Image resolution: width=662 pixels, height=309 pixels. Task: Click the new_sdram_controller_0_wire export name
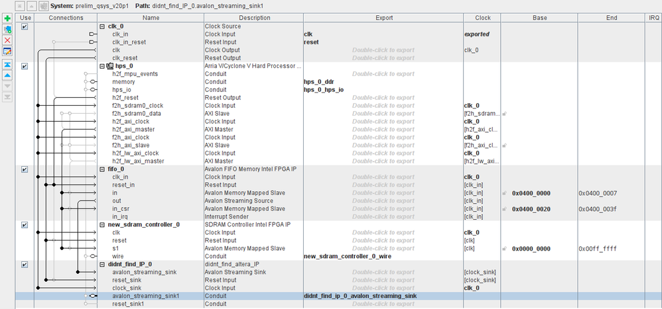(348, 256)
